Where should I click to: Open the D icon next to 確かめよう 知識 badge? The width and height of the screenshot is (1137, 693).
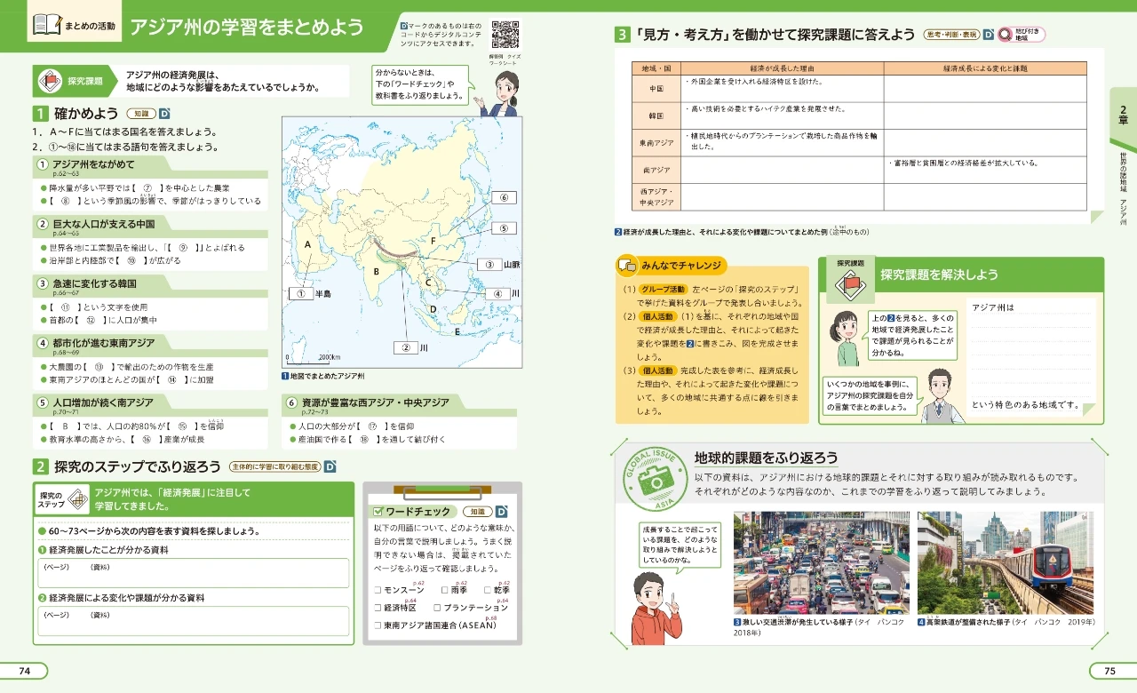pos(165,114)
